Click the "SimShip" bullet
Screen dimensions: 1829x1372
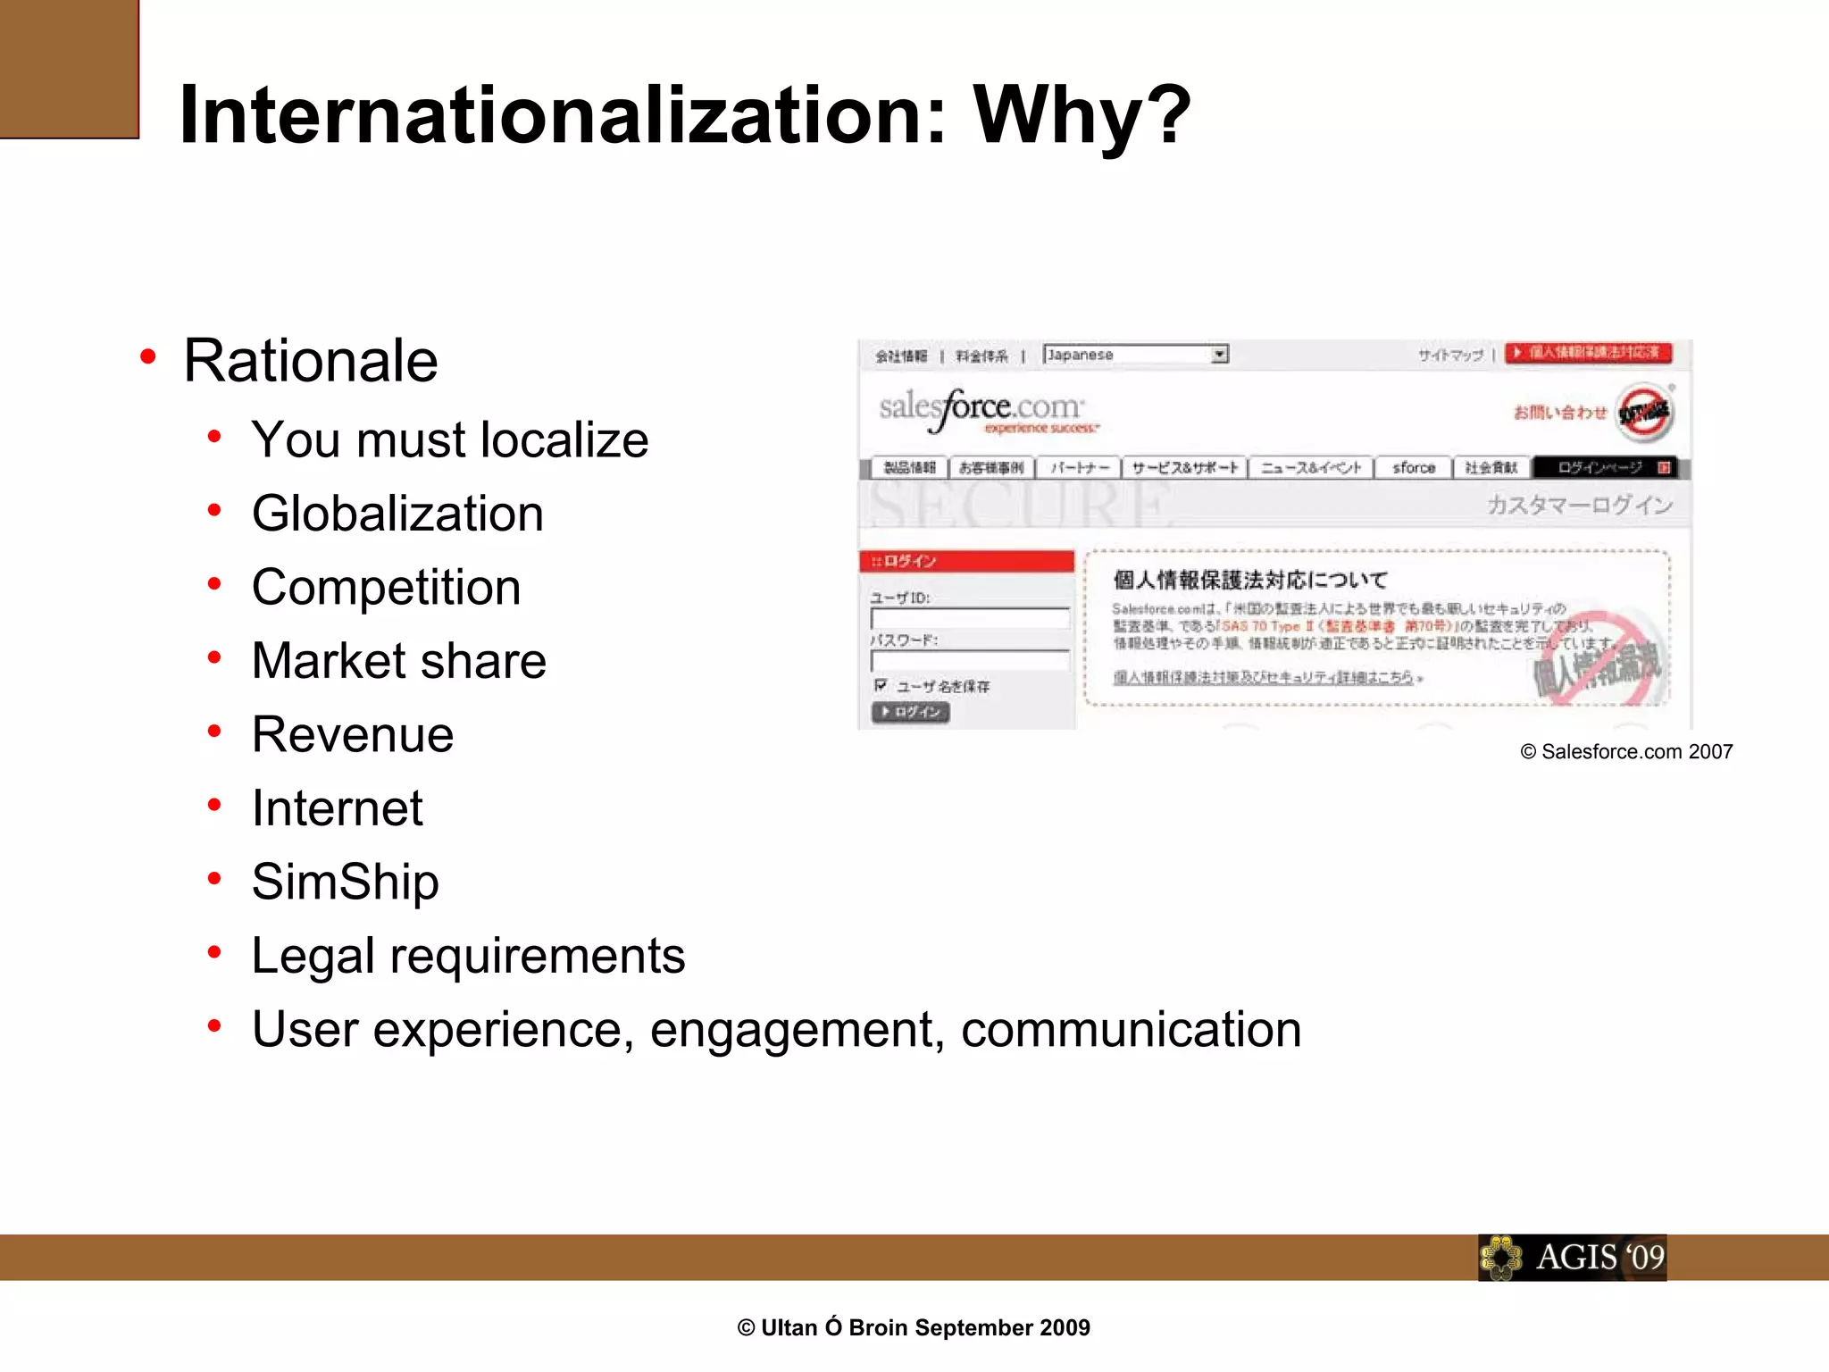coord(346,883)
